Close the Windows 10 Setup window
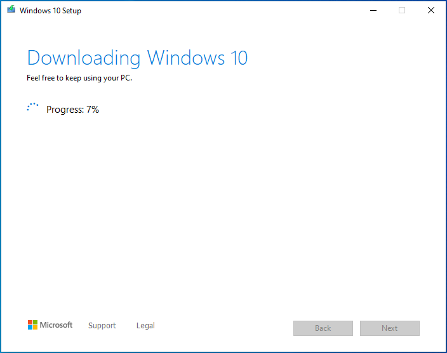The height and width of the screenshot is (353, 447). [x=431, y=11]
